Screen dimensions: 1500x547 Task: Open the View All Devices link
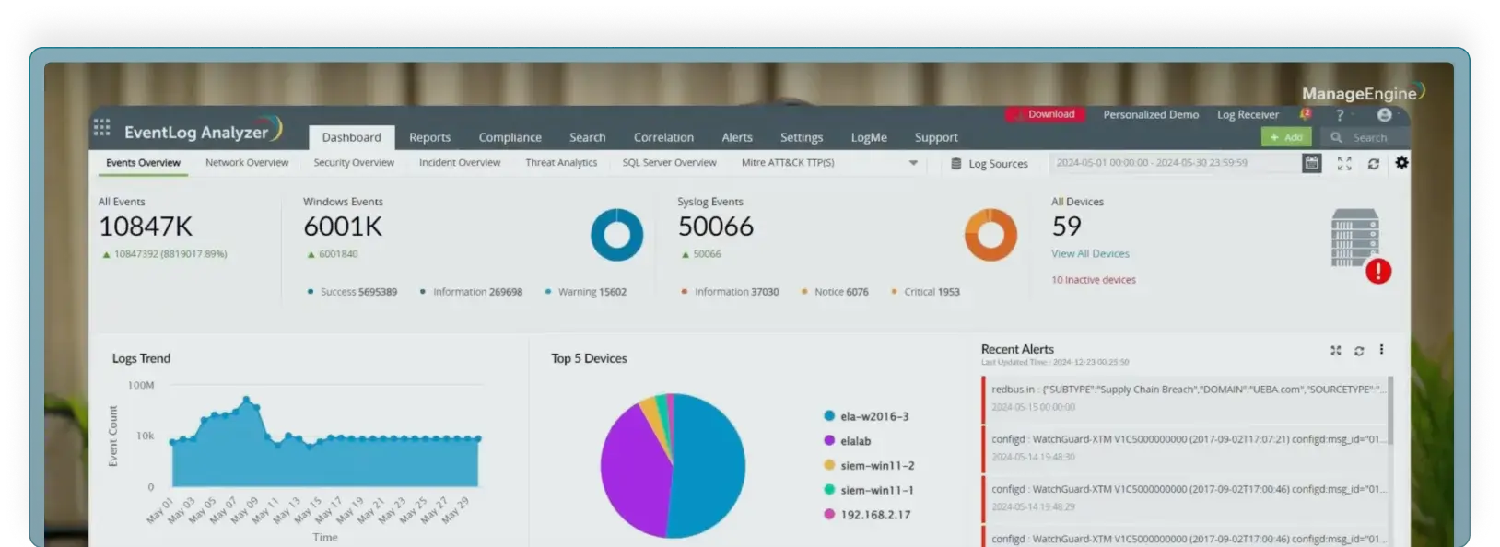[1090, 253]
